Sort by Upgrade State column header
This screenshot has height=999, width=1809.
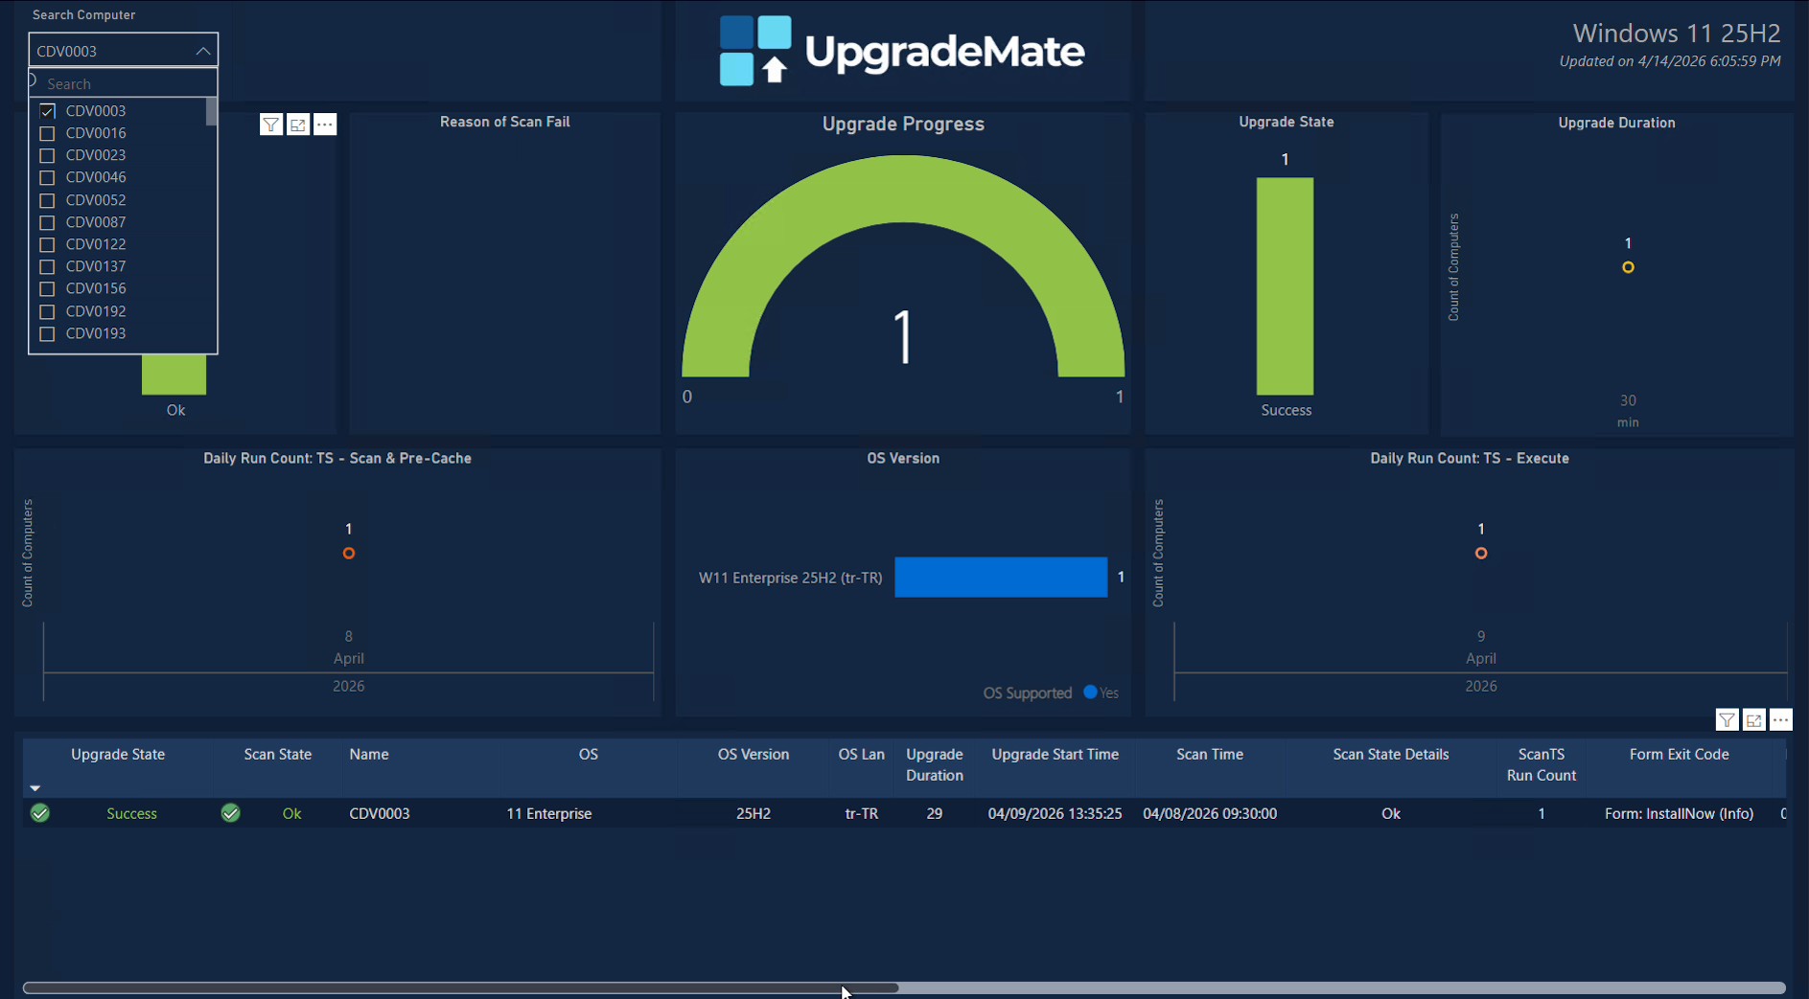click(118, 755)
